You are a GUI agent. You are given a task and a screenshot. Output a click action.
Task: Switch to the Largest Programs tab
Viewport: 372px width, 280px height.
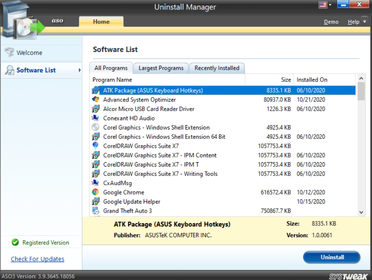[161, 68]
